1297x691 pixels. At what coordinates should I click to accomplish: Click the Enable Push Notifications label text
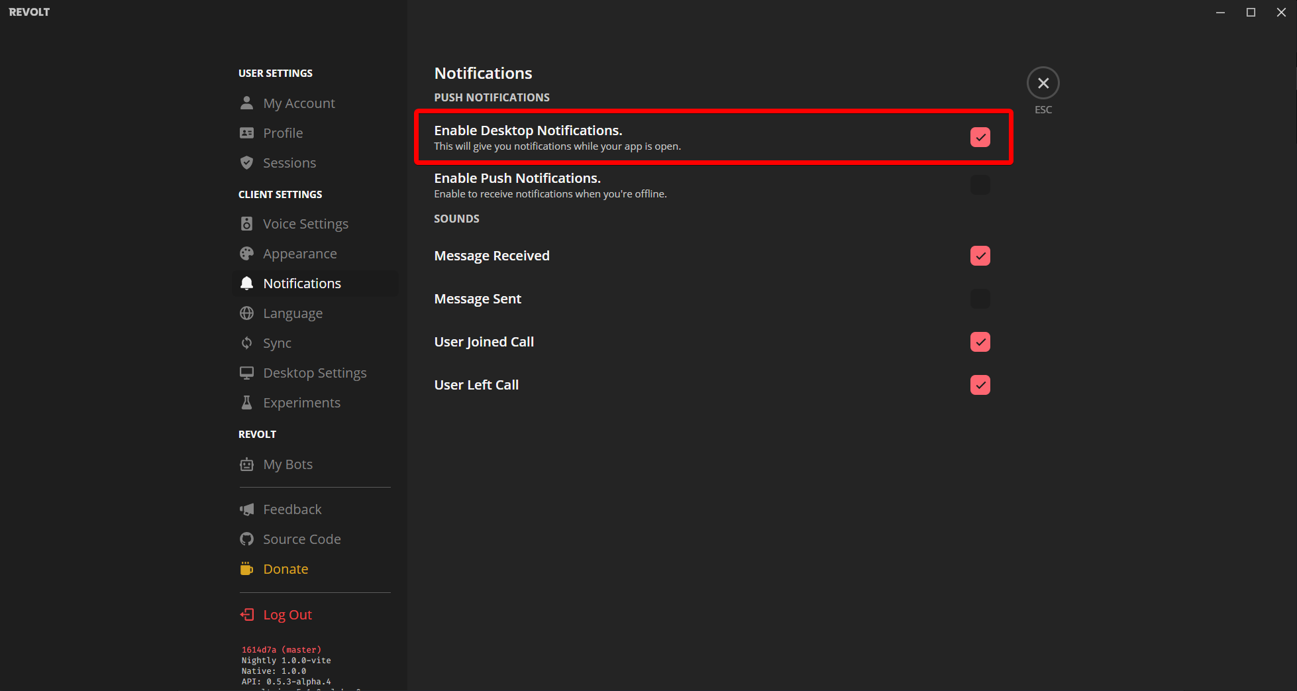coord(517,178)
